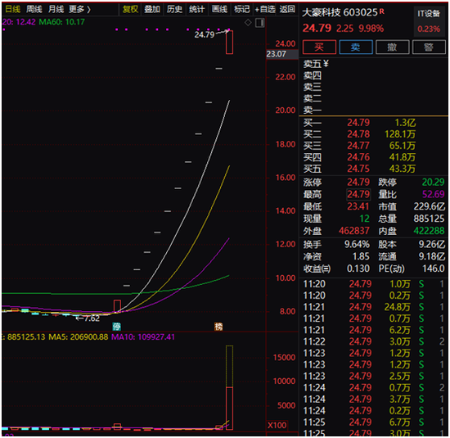Click the R margin-trading superscript icon

[x=382, y=11]
